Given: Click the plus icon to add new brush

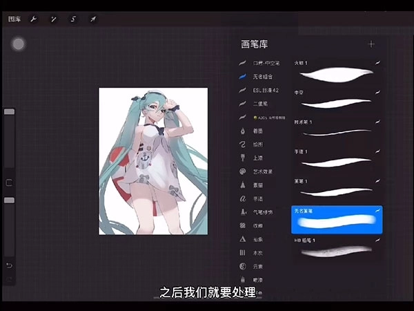Looking at the screenshot, I should coord(371,44).
